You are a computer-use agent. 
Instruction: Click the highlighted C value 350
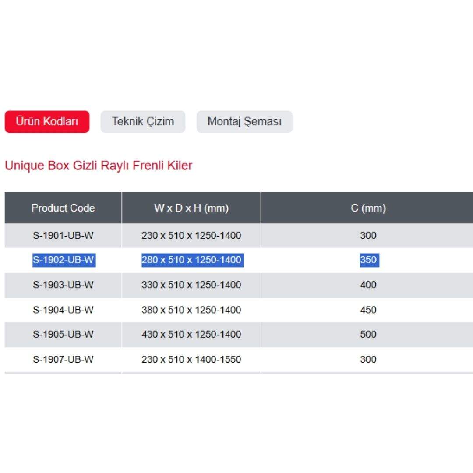(x=368, y=260)
